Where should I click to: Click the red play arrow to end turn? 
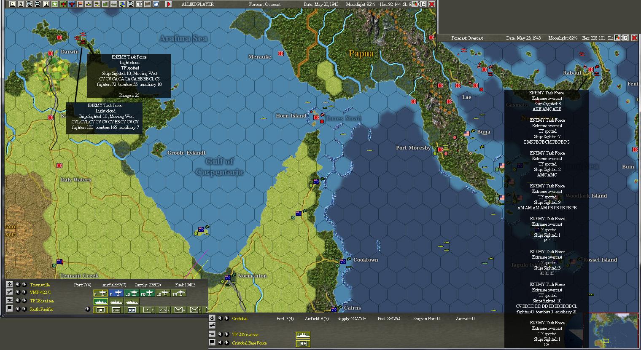[x=168, y=4]
